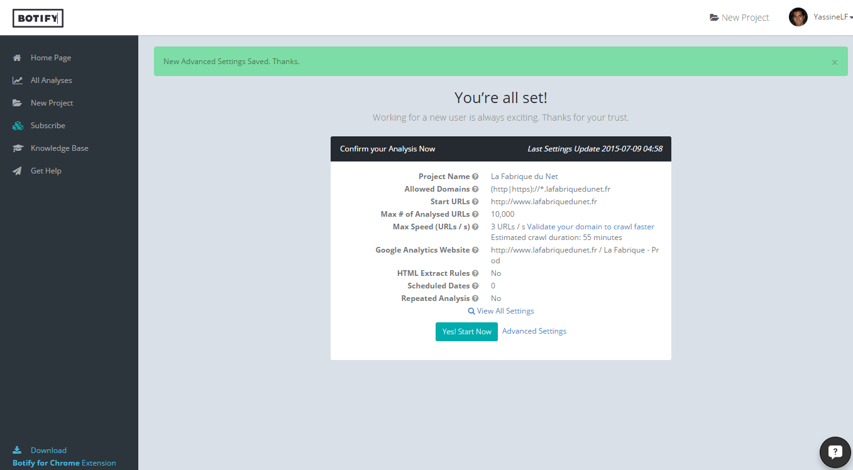Image resolution: width=853 pixels, height=470 pixels.
Task: Open Knowledge Base in sidebar
Action: (x=59, y=148)
